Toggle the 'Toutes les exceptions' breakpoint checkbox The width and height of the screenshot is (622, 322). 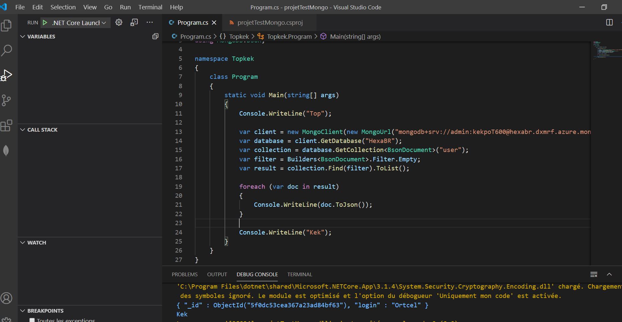(32, 320)
